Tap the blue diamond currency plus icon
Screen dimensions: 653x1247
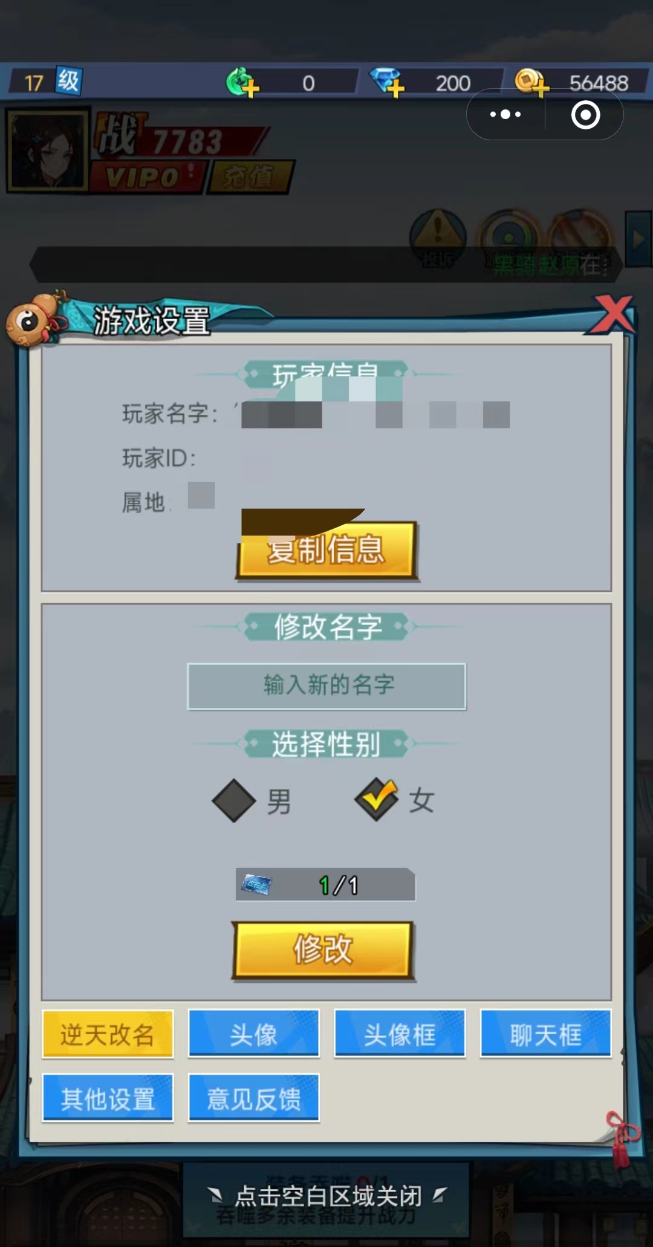(386, 82)
